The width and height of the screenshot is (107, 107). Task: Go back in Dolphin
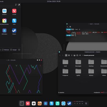(60, 55)
